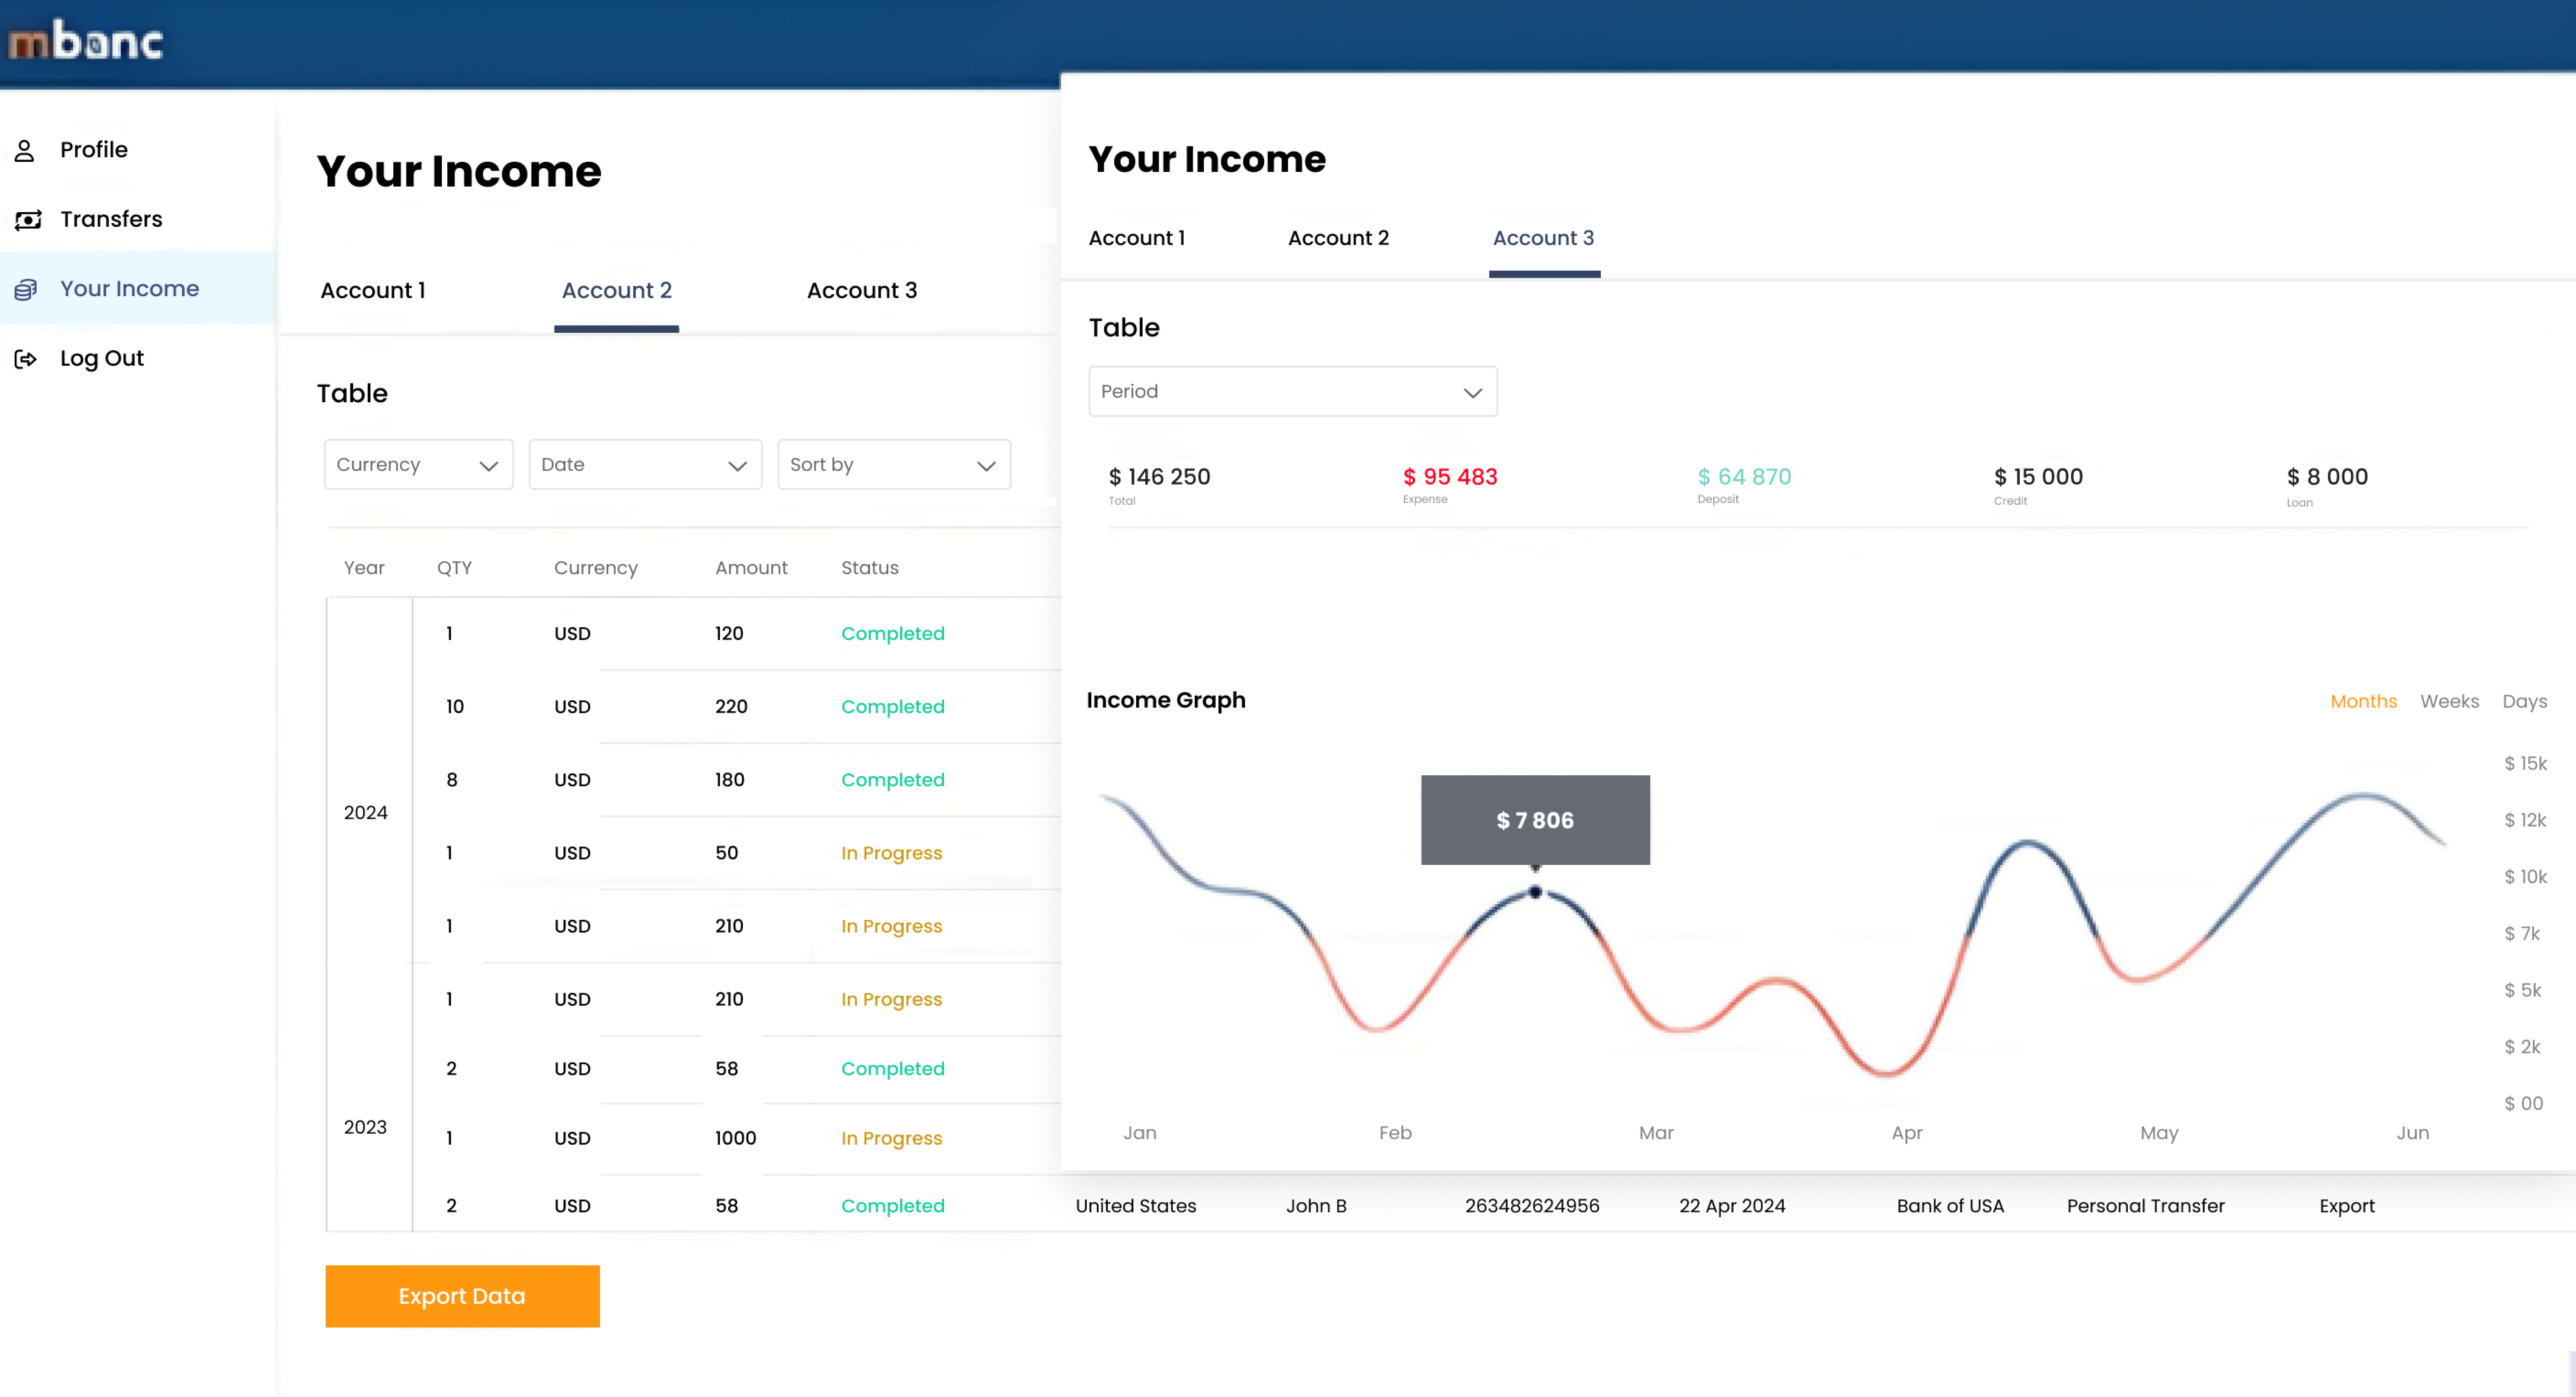The height and width of the screenshot is (1397, 2576).
Task: Click the Bank of USA cell
Action: click(1950, 1205)
